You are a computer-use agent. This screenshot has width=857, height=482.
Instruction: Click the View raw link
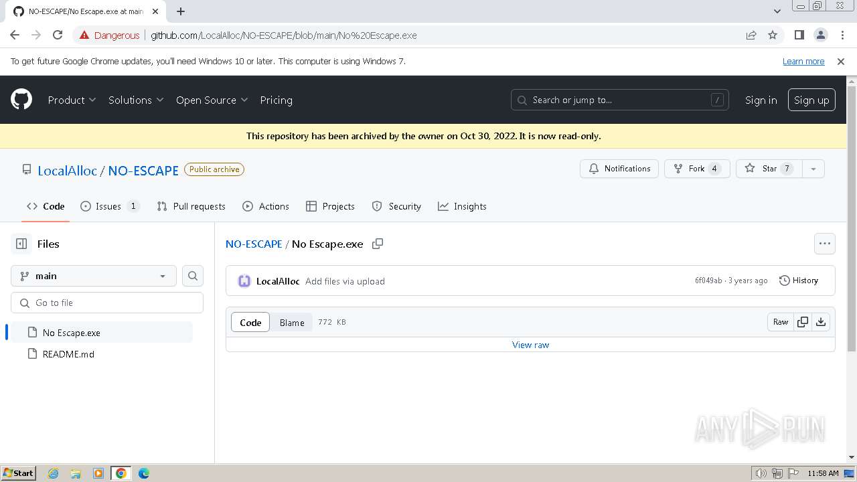click(x=530, y=345)
